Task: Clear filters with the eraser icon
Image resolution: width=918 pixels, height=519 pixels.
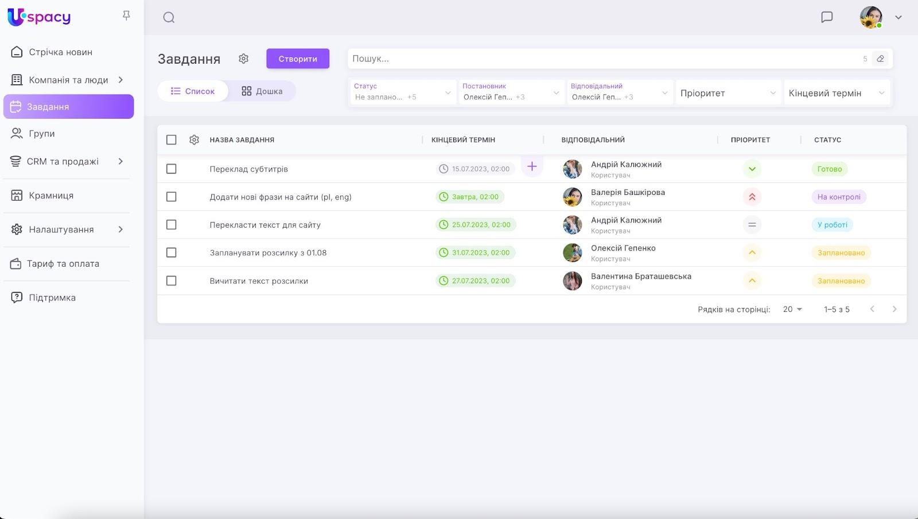Action: (x=880, y=58)
